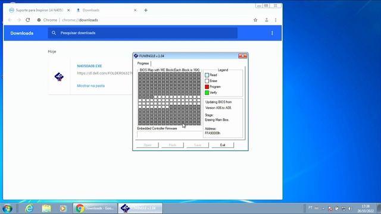Click the PT language indicator
381x214 pixels.
[x=310, y=207]
